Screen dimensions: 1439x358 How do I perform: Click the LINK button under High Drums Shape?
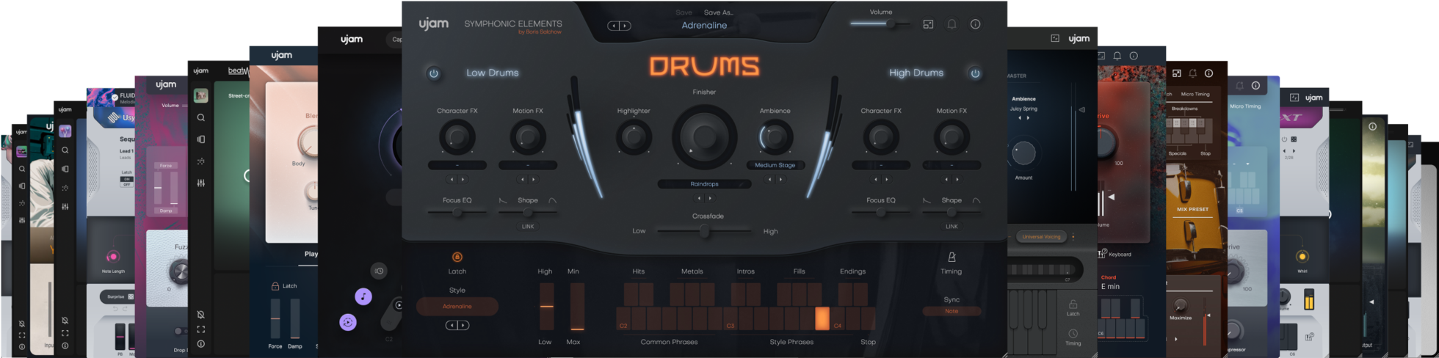(x=952, y=227)
